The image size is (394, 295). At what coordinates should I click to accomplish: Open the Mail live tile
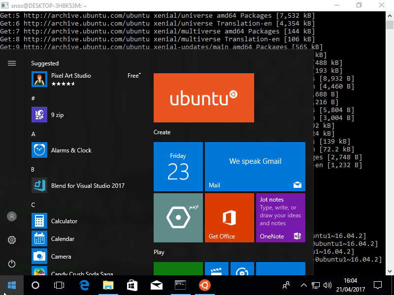pos(255,167)
